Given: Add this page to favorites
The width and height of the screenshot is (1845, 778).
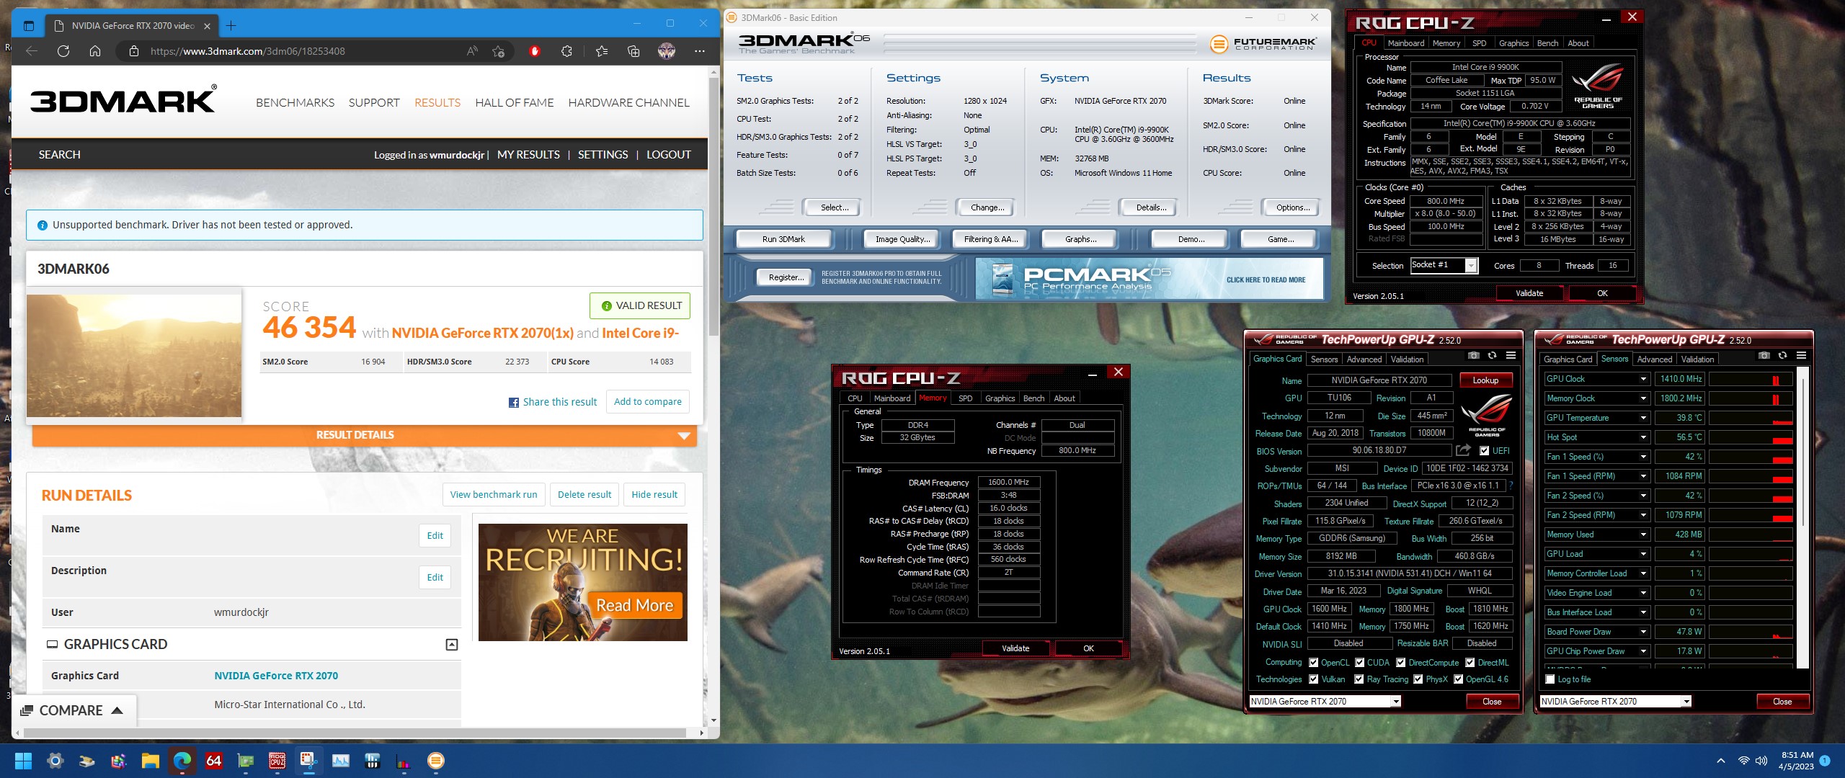Looking at the screenshot, I should point(498,51).
